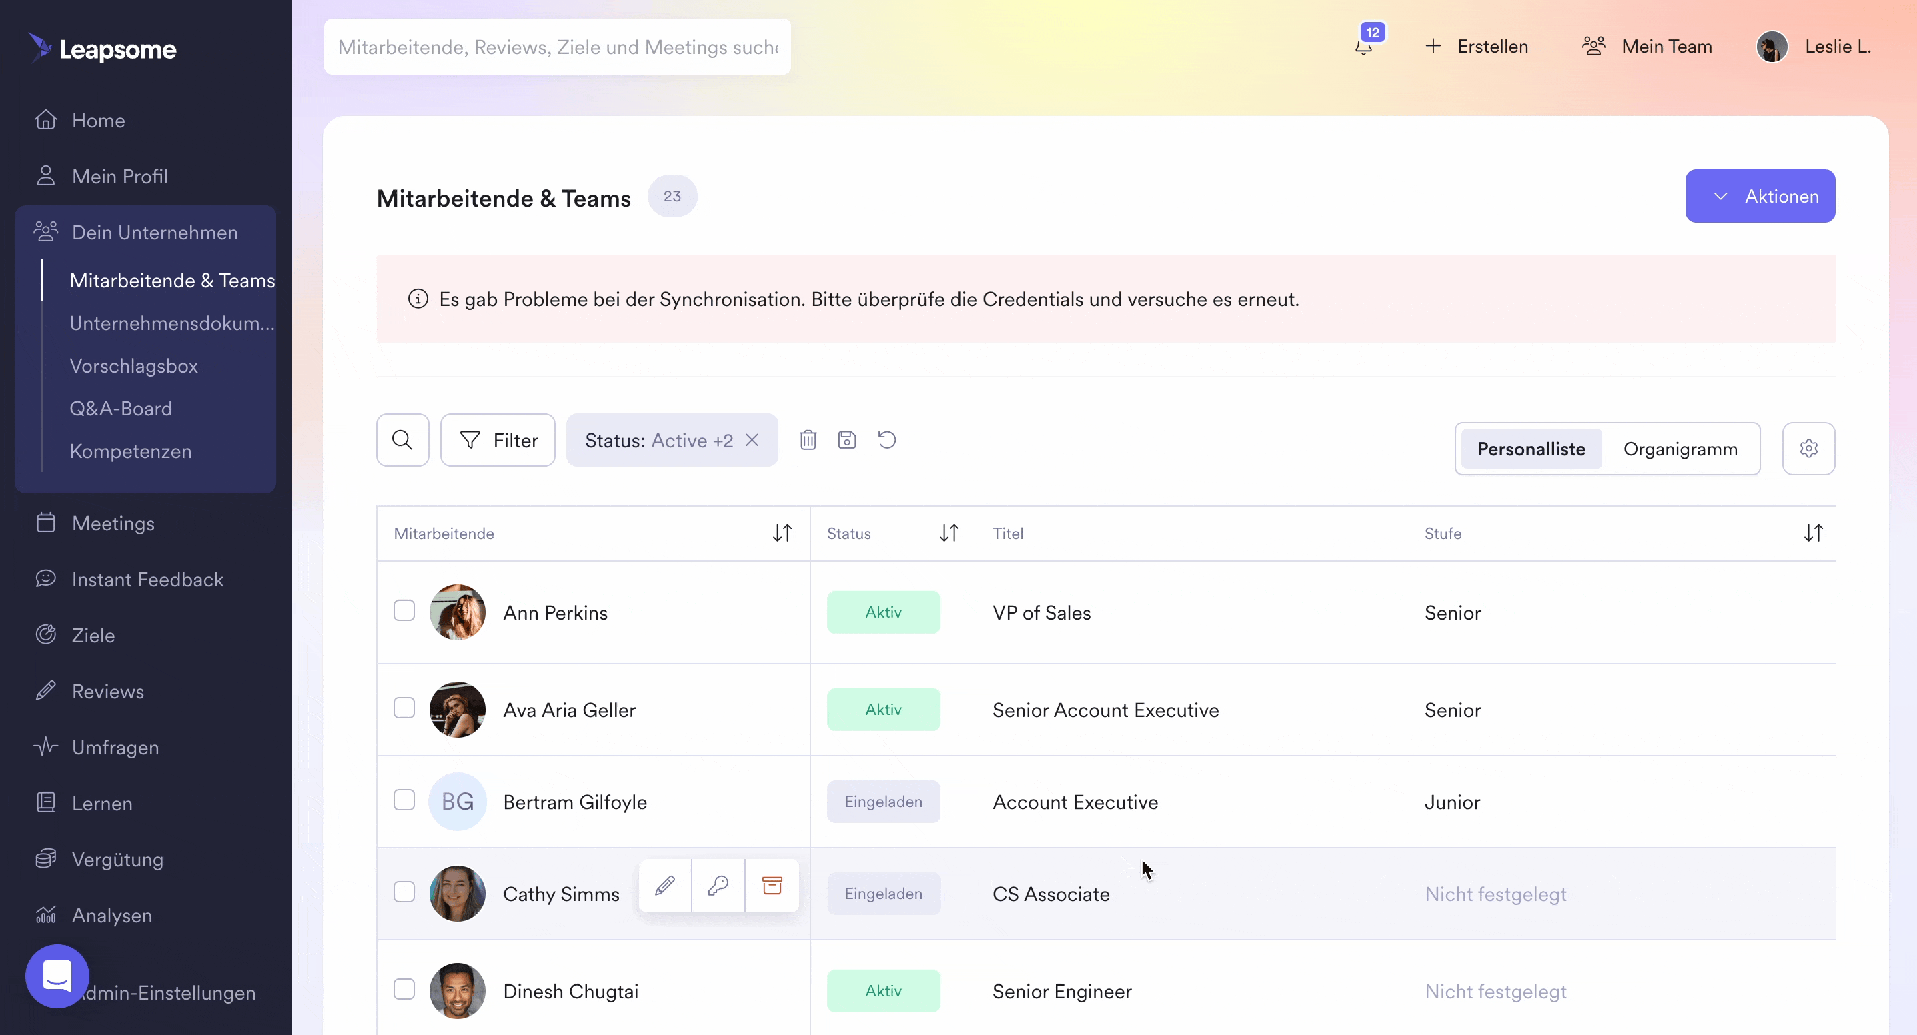Click the search magnifier button above the table
This screenshot has height=1035, width=1917.
pos(403,441)
